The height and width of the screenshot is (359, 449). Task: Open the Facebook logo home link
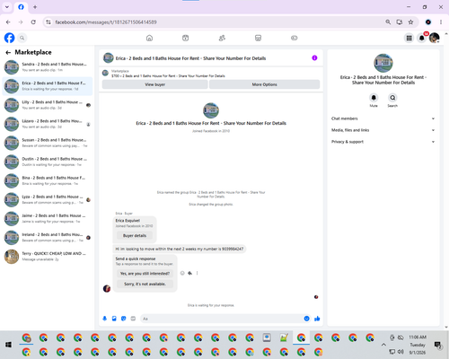[x=9, y=38]
